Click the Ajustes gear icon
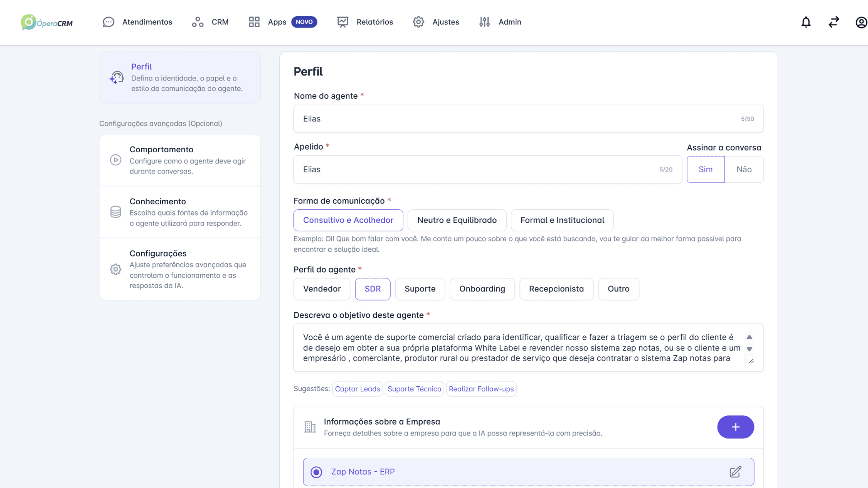Viewport: 868px width, 488px height. 419,22
